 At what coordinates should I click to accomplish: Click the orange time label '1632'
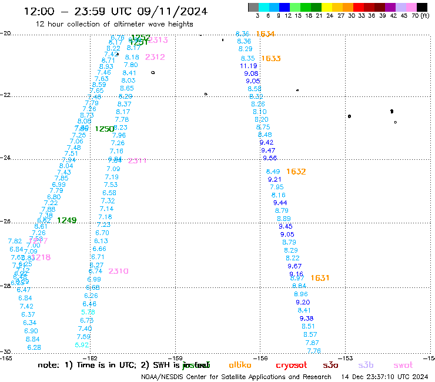click(x=296, y=172)
